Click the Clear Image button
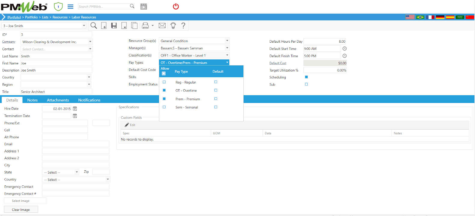 click(x=21, y=210)
